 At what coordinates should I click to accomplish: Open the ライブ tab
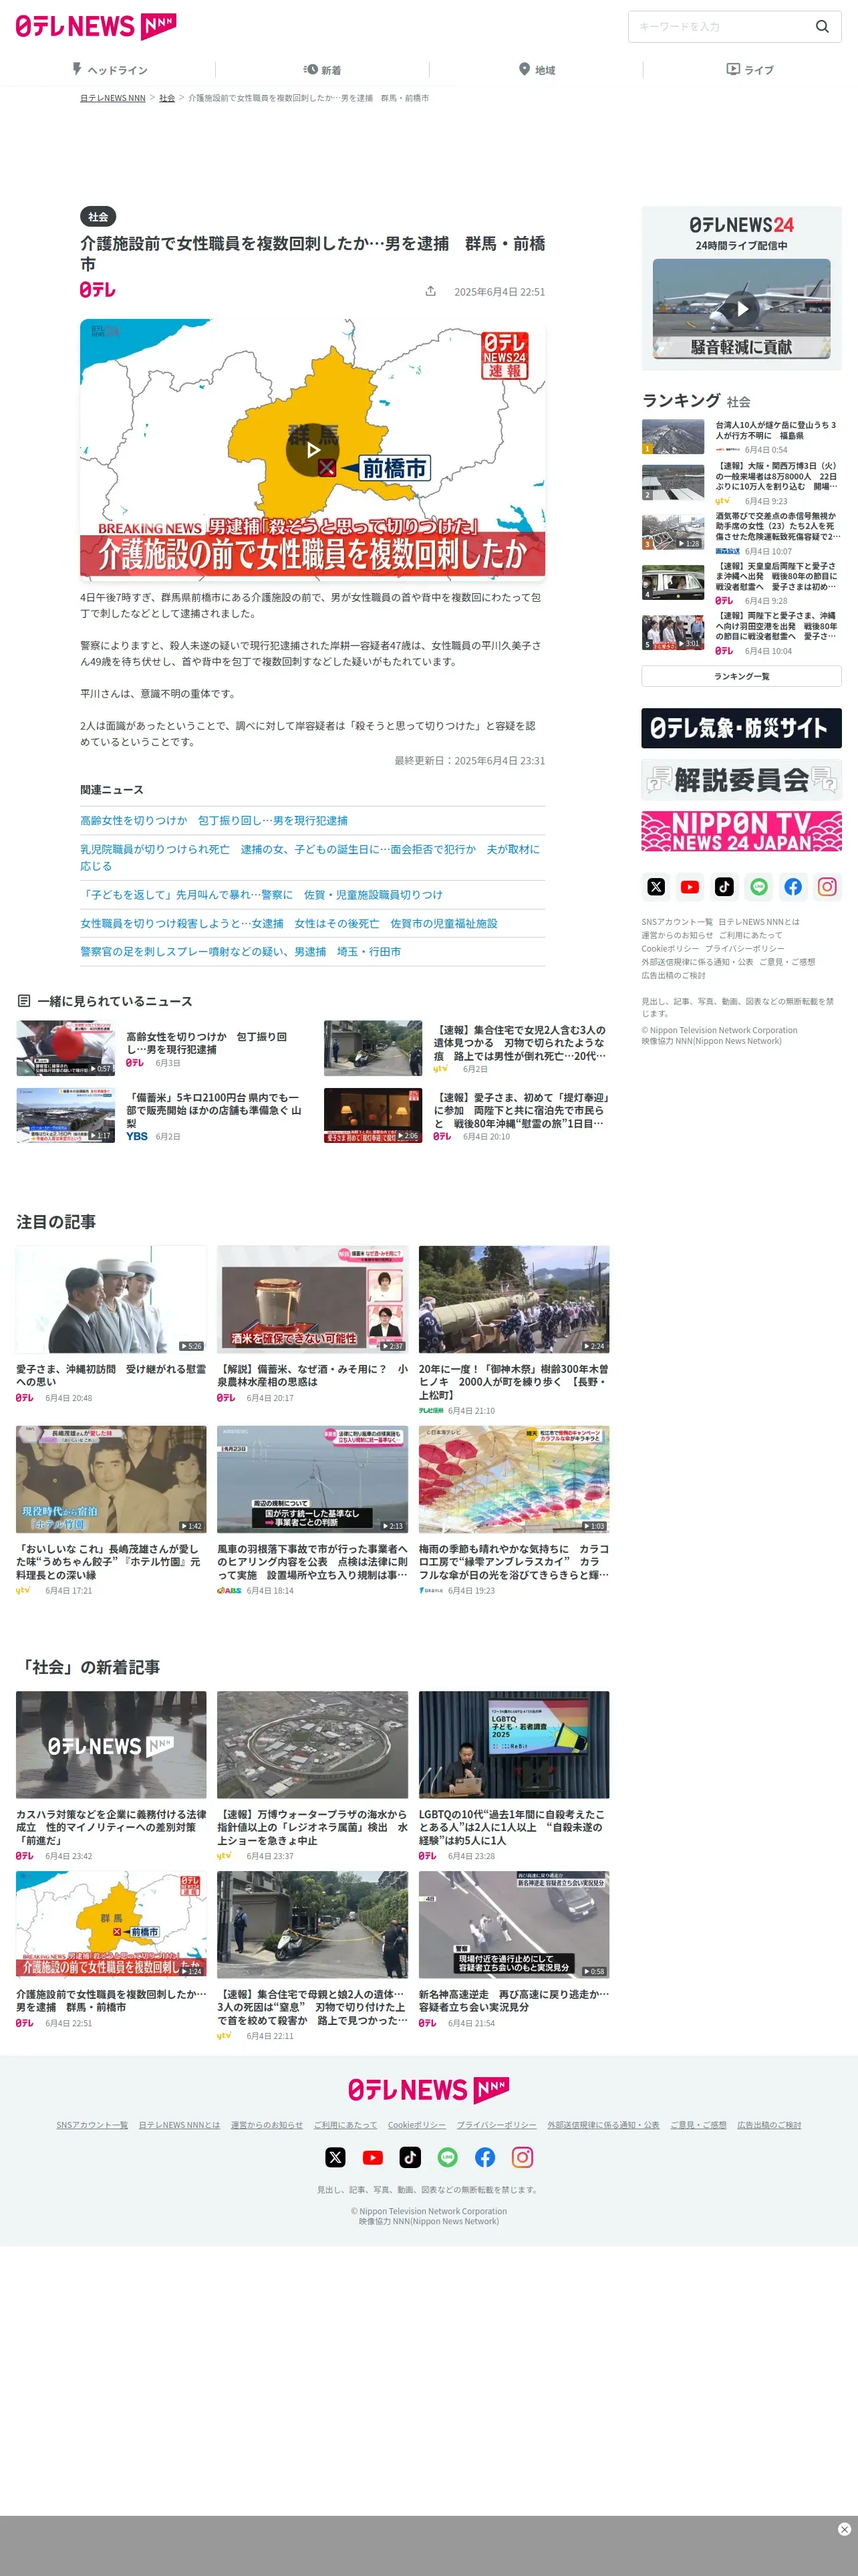click(750, 70)
